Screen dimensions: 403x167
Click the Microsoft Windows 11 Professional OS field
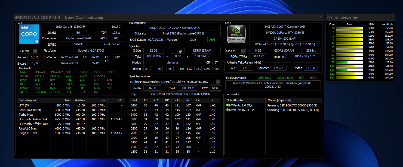coord(273,85)
